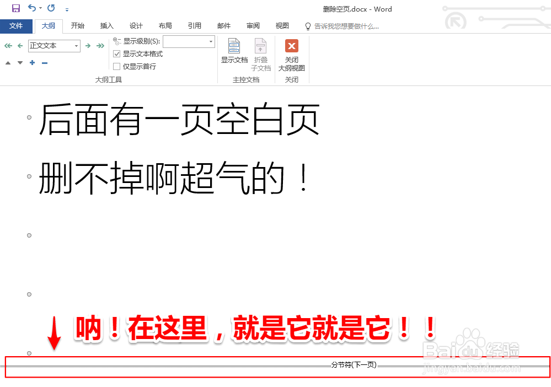This screenshot has width=551, height=387.
Task: Toggle the 显示文本格式 checkbox
Action: (116, 53)
